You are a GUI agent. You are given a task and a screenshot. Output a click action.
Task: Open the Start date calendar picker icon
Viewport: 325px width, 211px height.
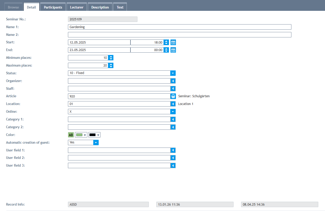coord(173,42)
